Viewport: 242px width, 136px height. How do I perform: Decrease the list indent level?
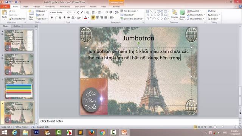point(107,12)
